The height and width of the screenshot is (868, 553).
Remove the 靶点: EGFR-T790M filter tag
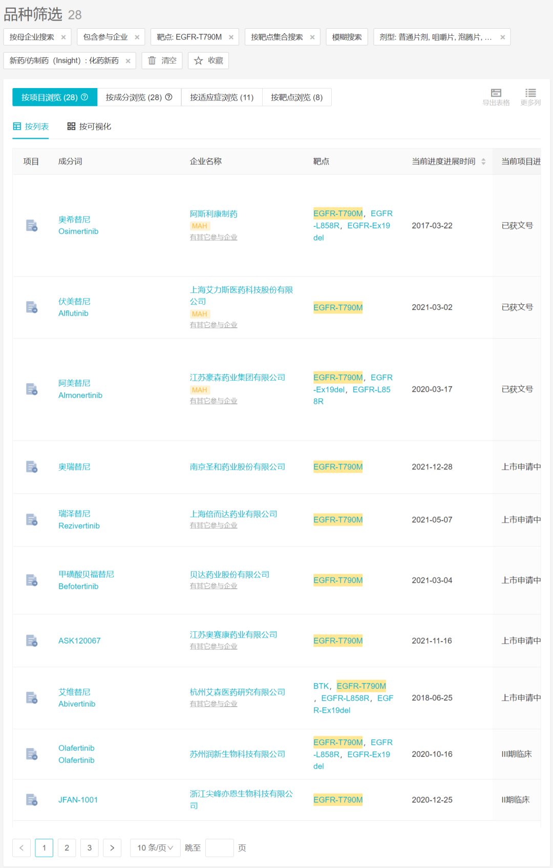(231, 37)
